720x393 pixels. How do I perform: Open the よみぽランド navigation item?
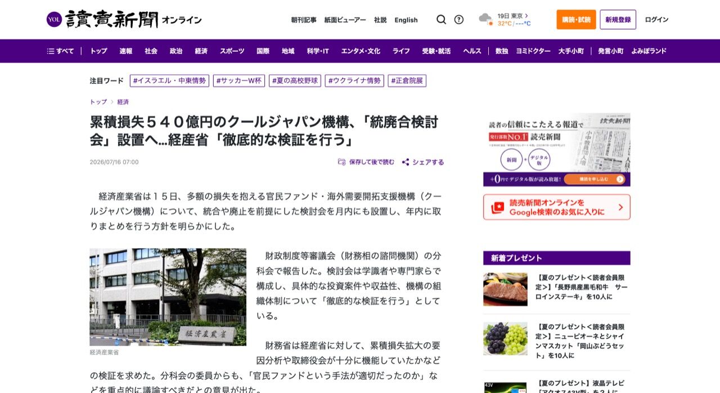tap(649, 51)
